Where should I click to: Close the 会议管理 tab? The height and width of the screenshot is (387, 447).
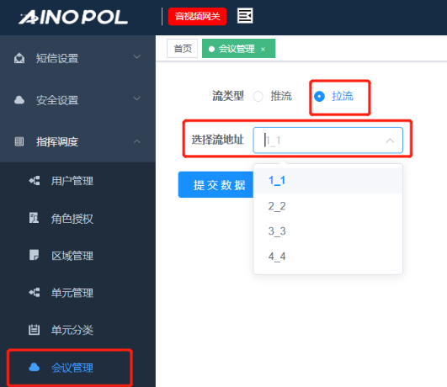[x=263, y=50]
